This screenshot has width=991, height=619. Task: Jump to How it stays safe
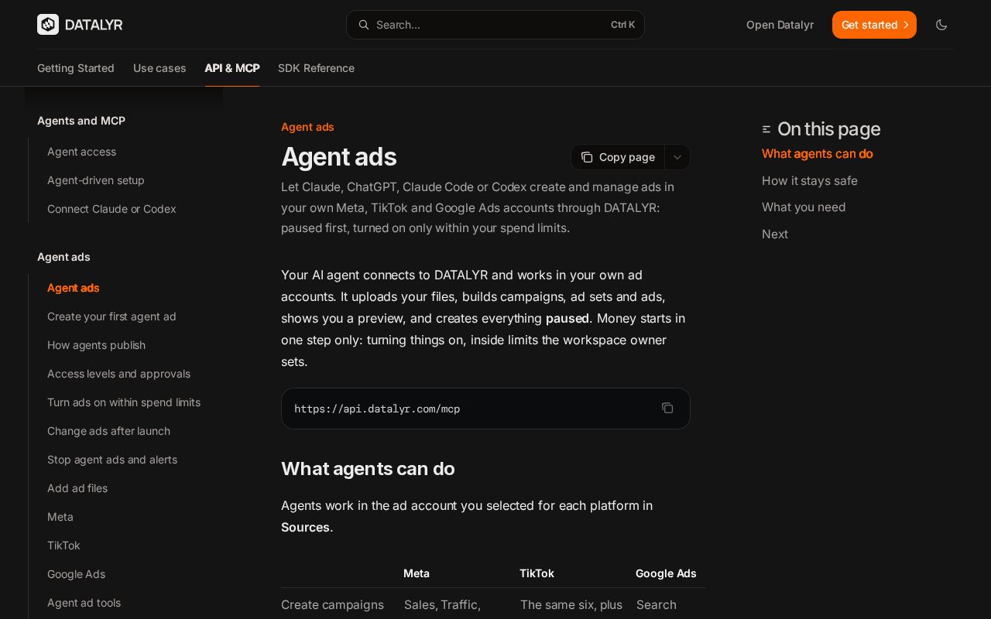pyautogui.click(x=810, y=180)
